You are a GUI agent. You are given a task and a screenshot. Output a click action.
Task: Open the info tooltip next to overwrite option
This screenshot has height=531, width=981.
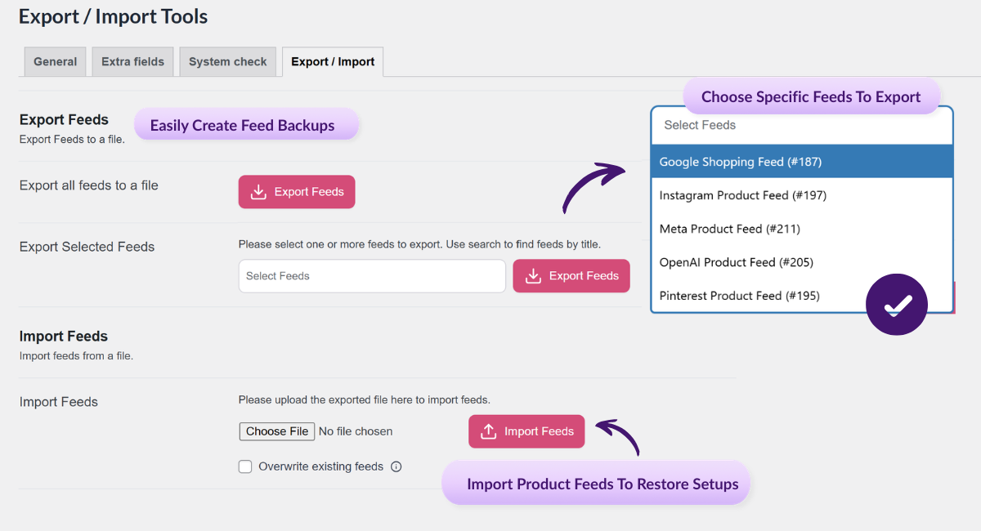[396, 466]
